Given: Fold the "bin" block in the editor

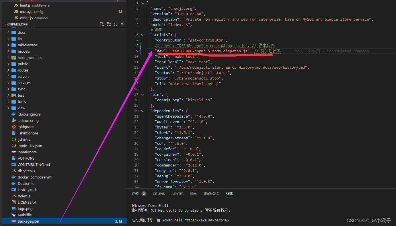Looking at the screenshot, I should [143, 94].
